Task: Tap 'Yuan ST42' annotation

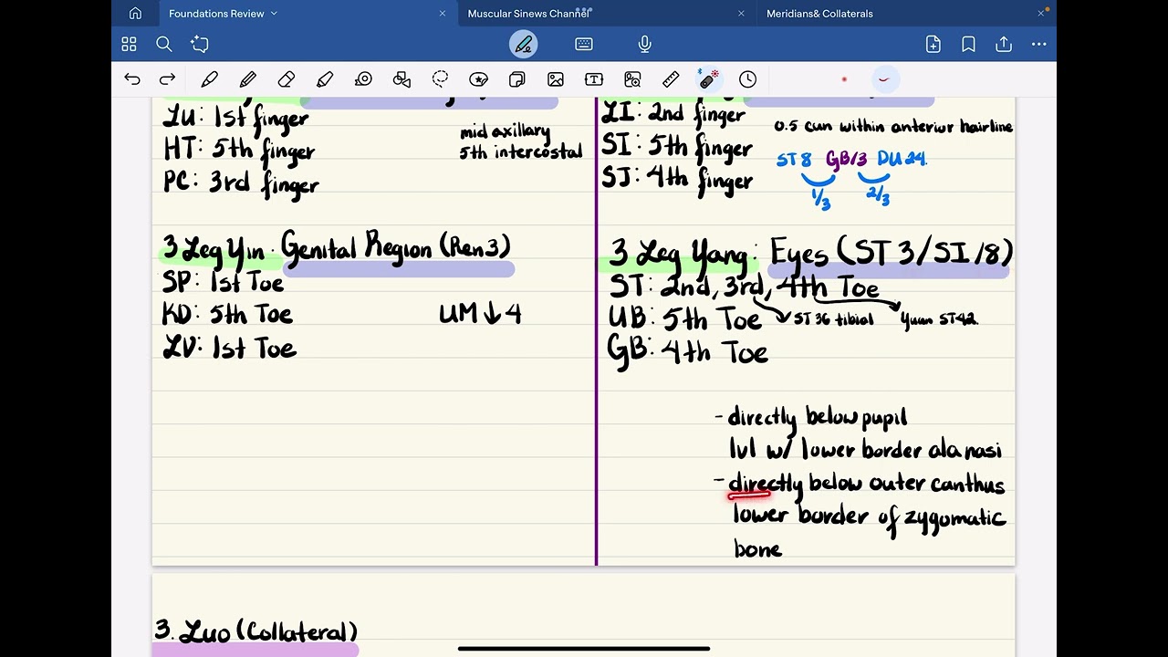Action: click(x=938, y=319)
